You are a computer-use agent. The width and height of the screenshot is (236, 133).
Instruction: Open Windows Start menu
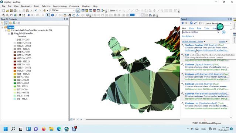click(x=6, y=129)
